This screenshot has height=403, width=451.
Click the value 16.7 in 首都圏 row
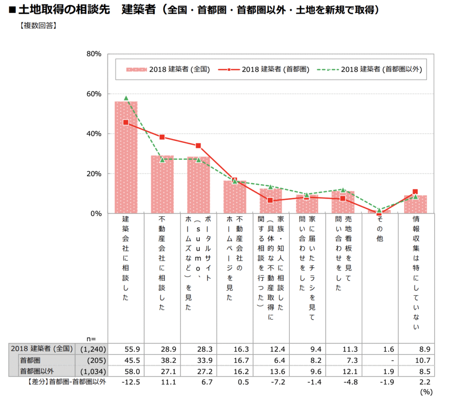tap(241, 360)
